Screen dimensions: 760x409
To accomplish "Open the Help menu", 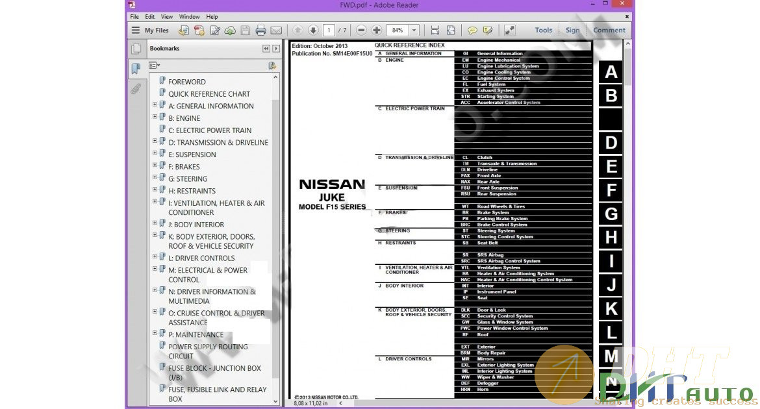I will (x=212, y=16).
